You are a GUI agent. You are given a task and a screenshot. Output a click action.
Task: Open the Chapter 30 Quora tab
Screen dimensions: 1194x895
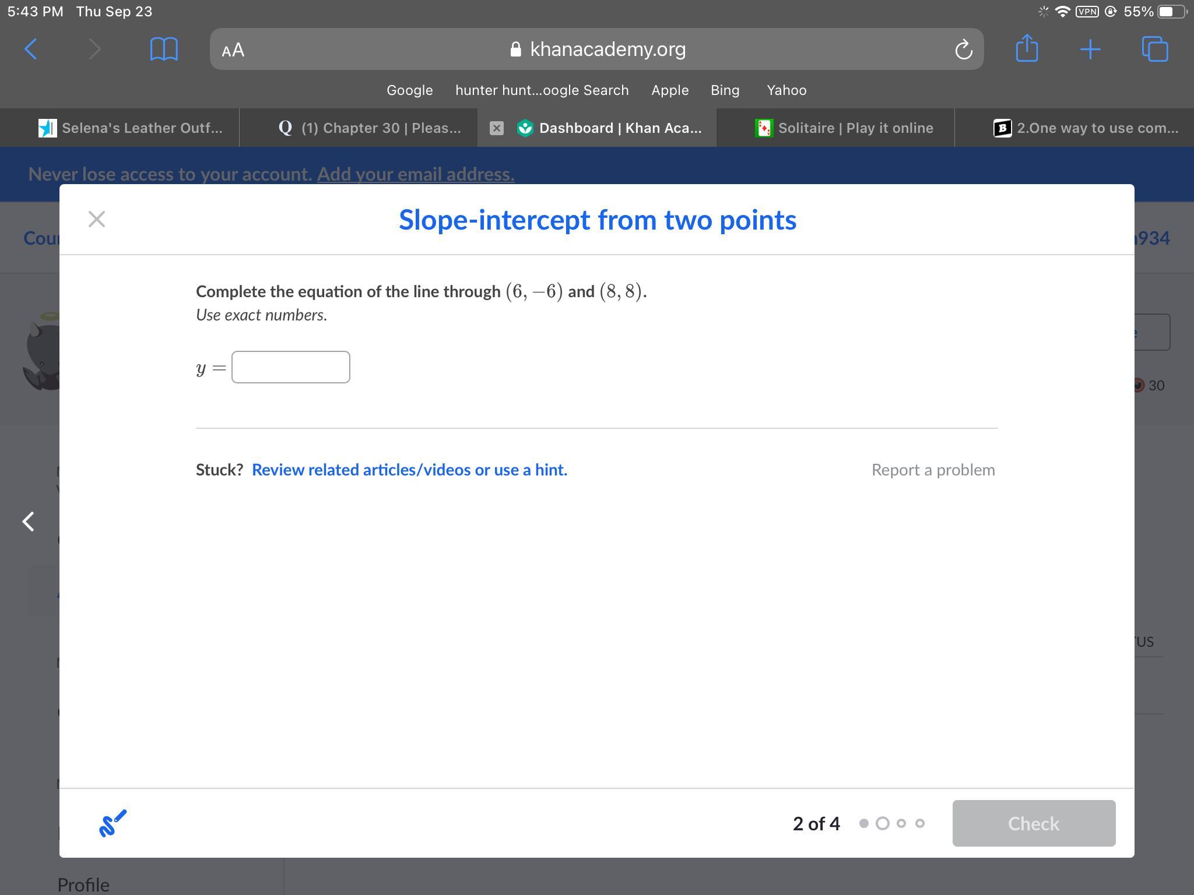click(x=370, y=128)
